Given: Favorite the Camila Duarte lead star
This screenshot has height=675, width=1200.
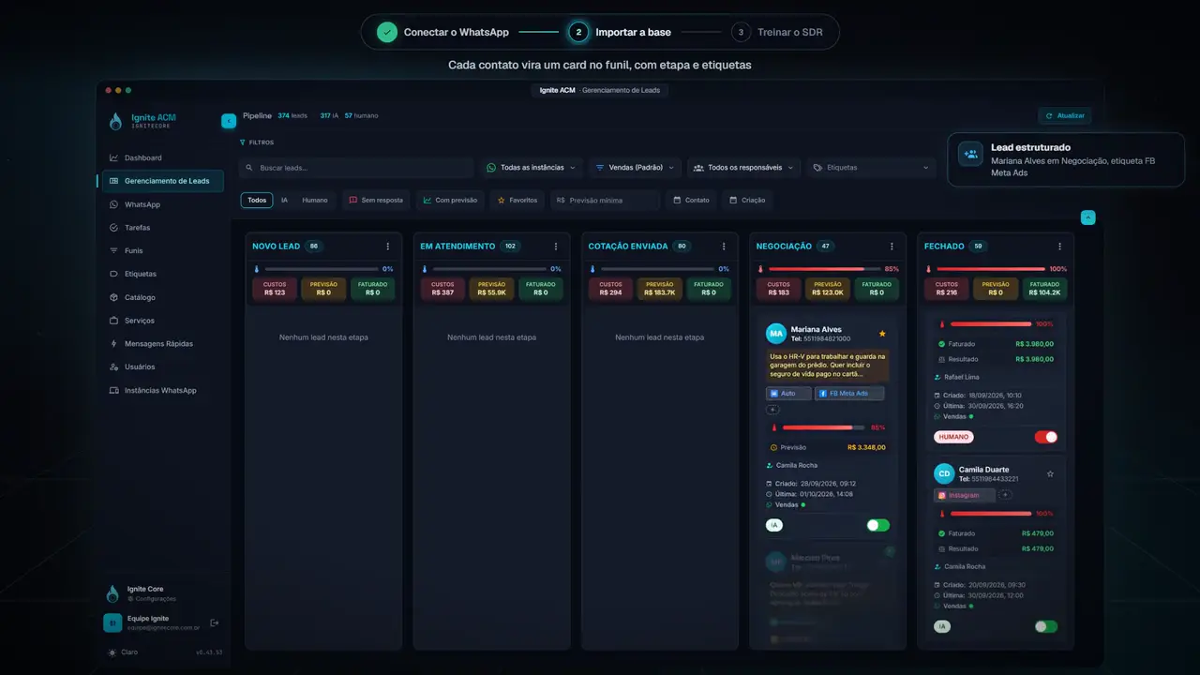Looking at the screenshot, I should pyautogui.click(x=1050, y=473).
